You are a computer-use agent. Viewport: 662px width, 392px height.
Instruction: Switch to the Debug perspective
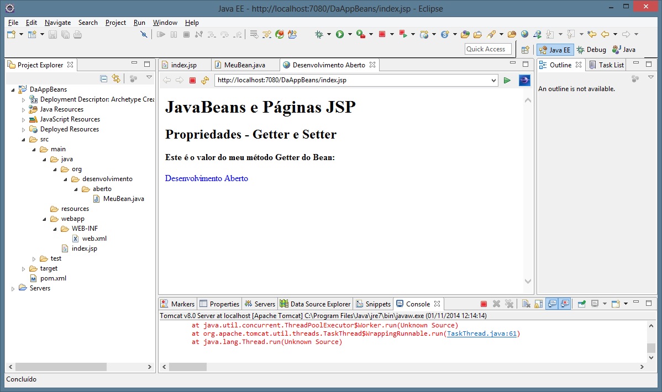click(591, 50)
